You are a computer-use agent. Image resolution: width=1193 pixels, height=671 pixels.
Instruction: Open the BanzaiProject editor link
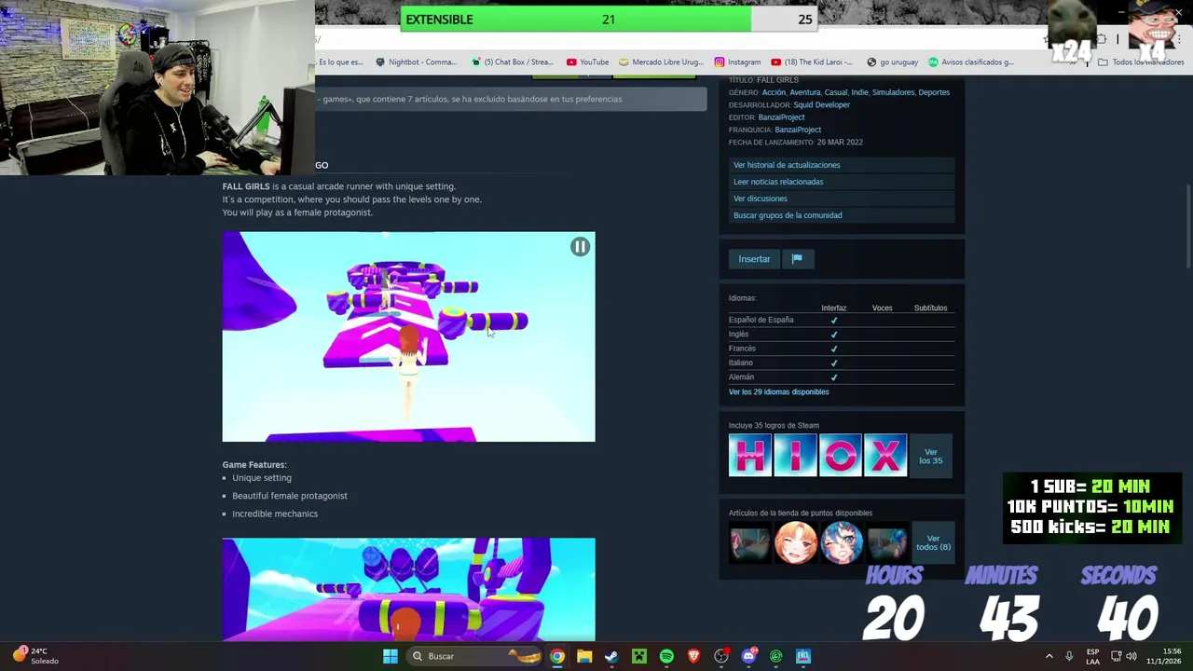click(x=781, y=117)
